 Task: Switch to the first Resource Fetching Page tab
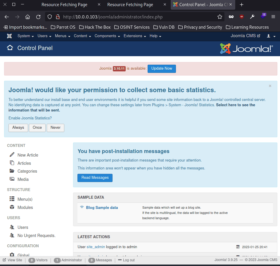tap(65, 4)
